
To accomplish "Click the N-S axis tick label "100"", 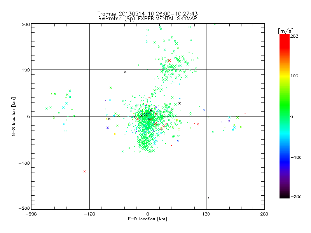I will point(26,70).
